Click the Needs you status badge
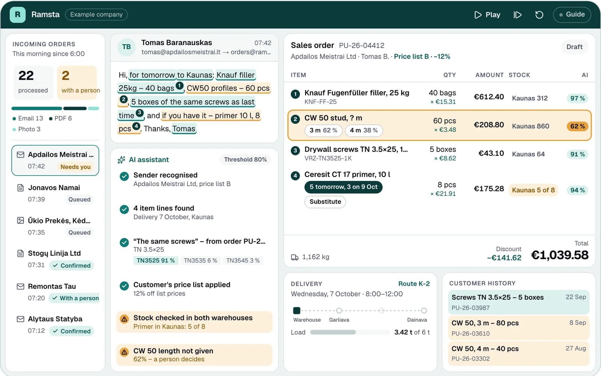The width and height of the screenshot is (601, 376). 76,167
